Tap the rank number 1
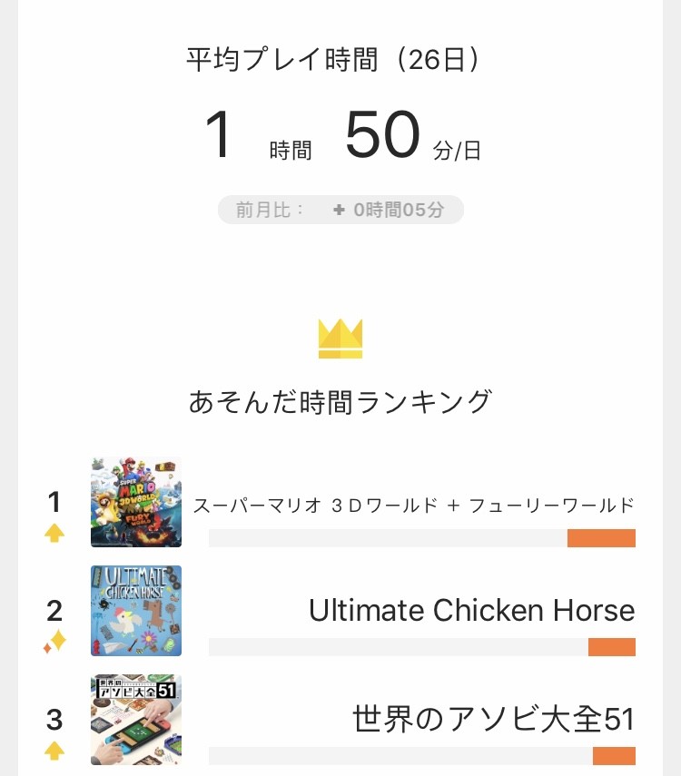The height and width of the screenshot is (776, 681). point(54,502)
